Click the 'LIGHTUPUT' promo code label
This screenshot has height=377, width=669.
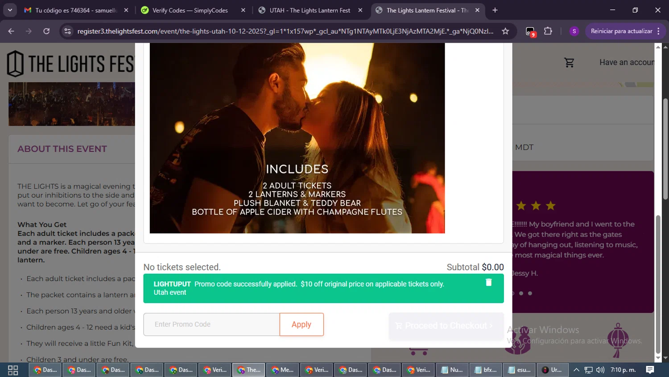pos(172,284)
